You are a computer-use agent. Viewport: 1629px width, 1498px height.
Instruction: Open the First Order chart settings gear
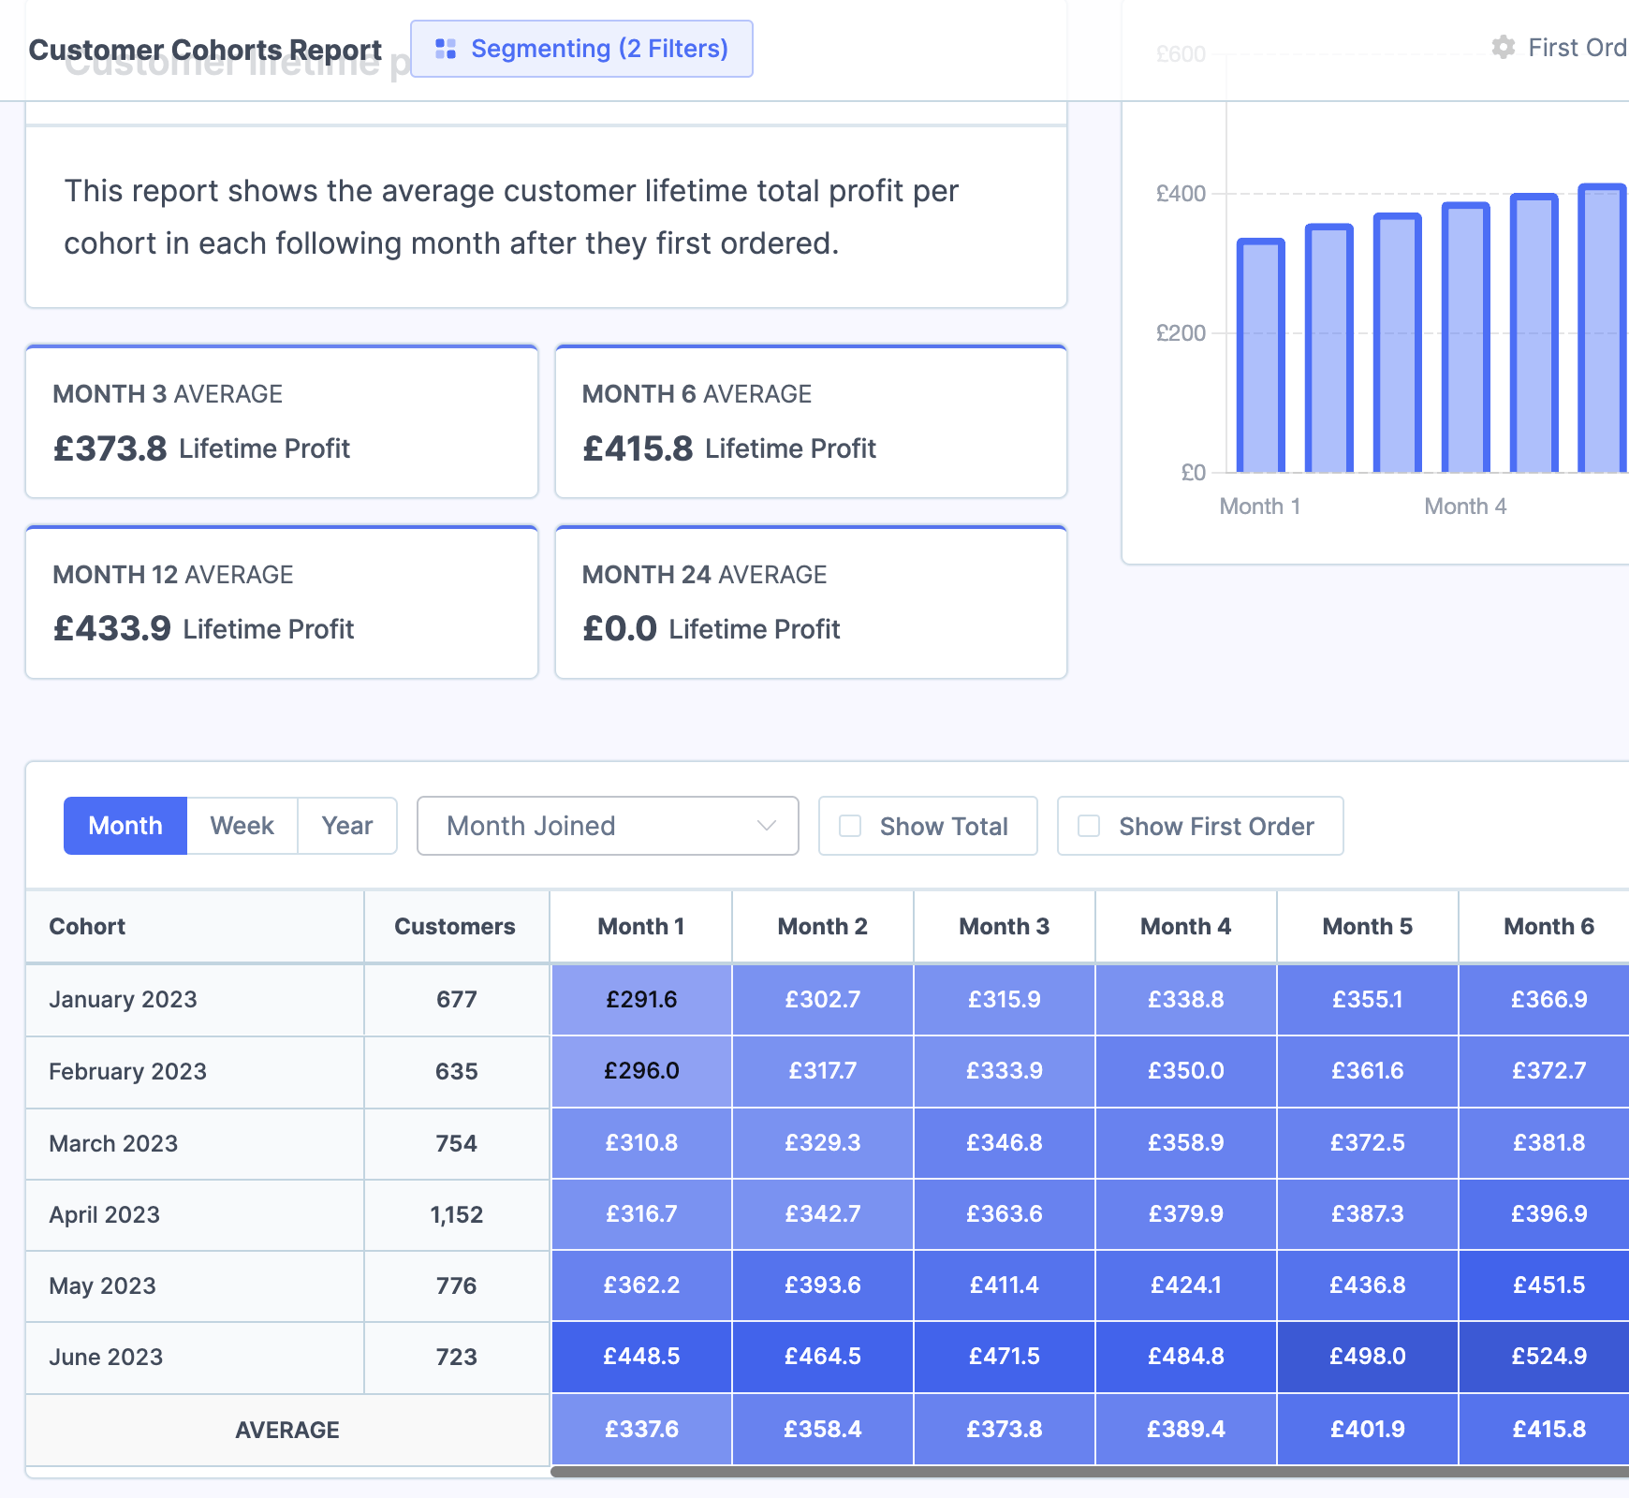click(x=1503, y=48)
